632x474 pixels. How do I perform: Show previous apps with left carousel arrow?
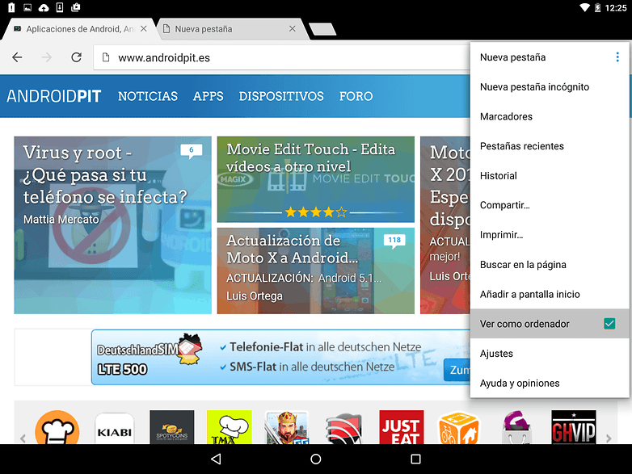(23, 438)
